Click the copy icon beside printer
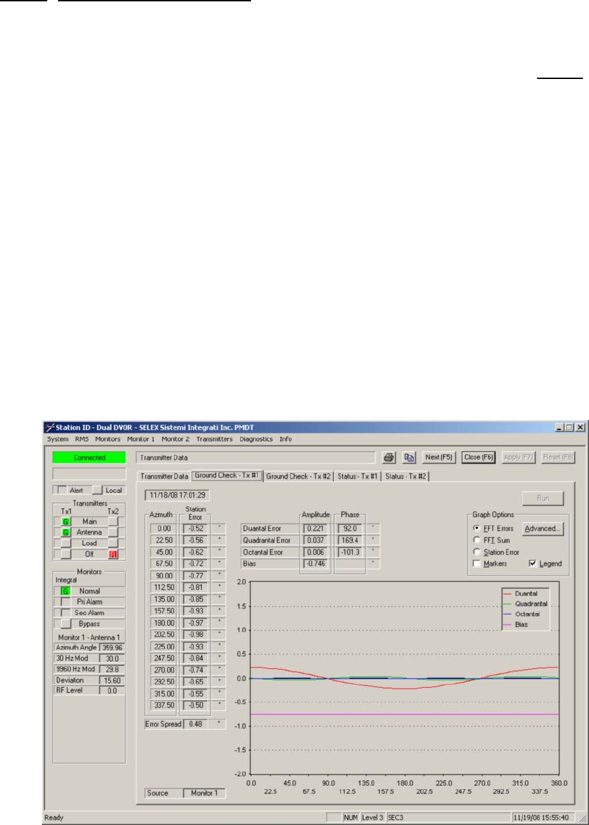The image size is (589, 825). (409, 457)
